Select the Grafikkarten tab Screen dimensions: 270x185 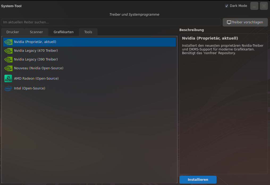pos(64,32)
